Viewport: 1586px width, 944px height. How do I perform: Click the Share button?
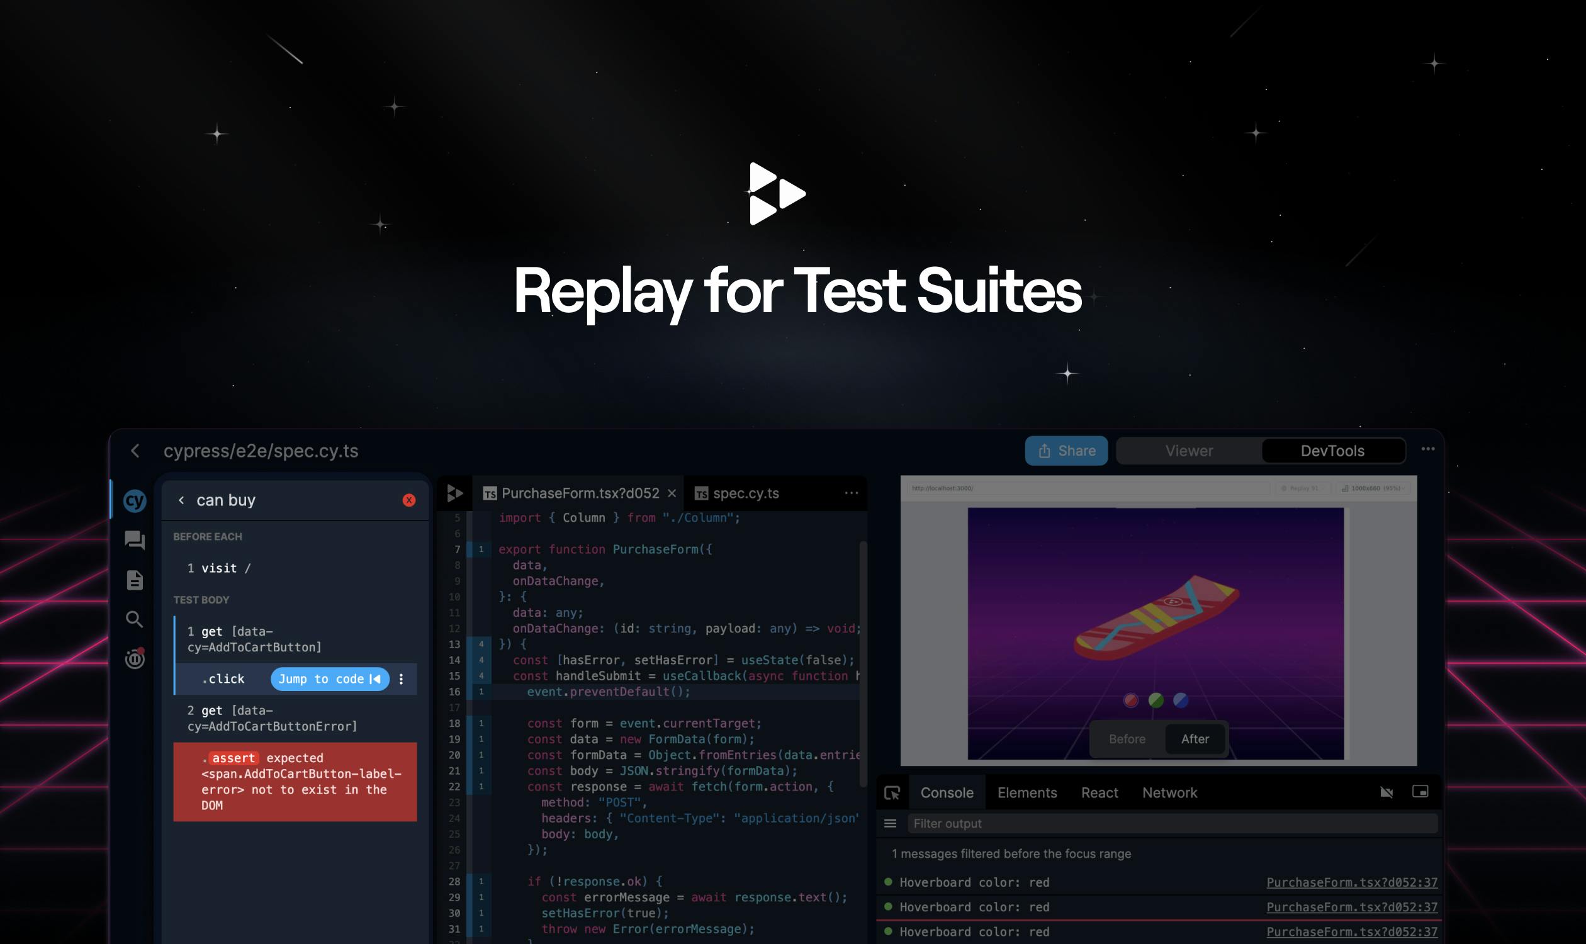point(1066,451)
